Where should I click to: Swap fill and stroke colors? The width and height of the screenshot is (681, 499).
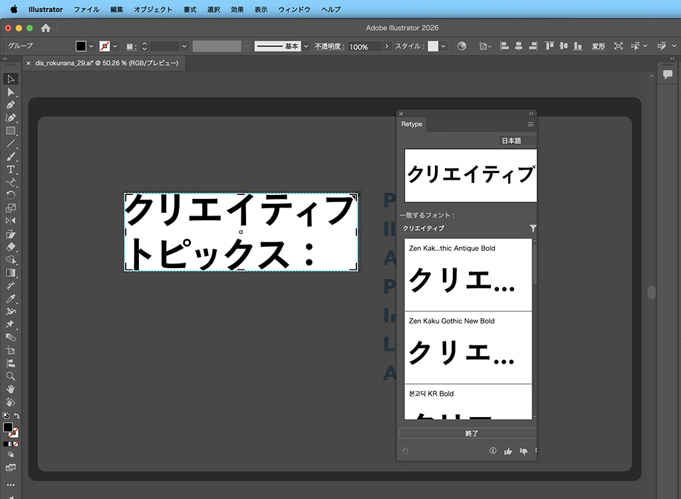coord(17,416)
